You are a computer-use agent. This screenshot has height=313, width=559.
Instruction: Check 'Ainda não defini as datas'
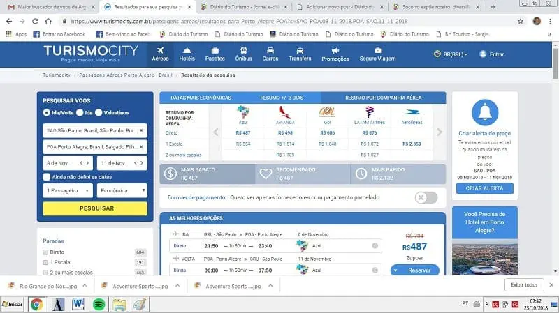[47, 177]
